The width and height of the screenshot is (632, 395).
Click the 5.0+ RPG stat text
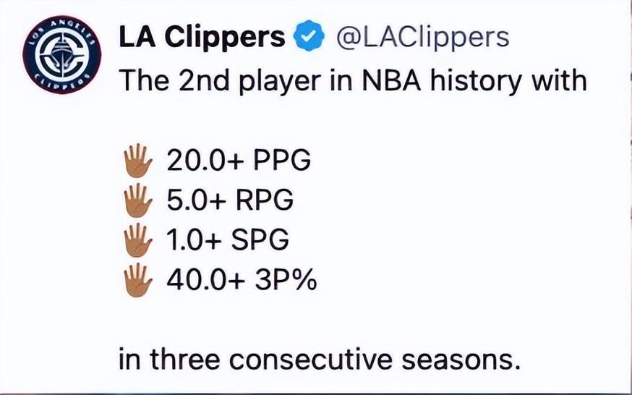point(230,200)
